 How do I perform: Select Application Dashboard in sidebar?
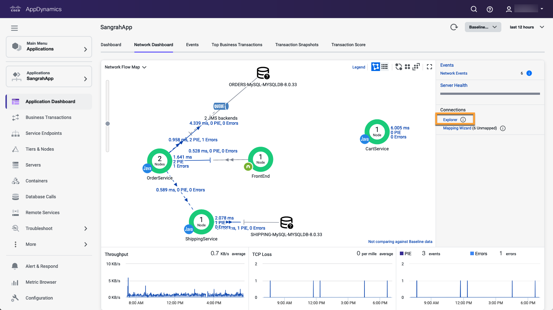coord(49,102)
